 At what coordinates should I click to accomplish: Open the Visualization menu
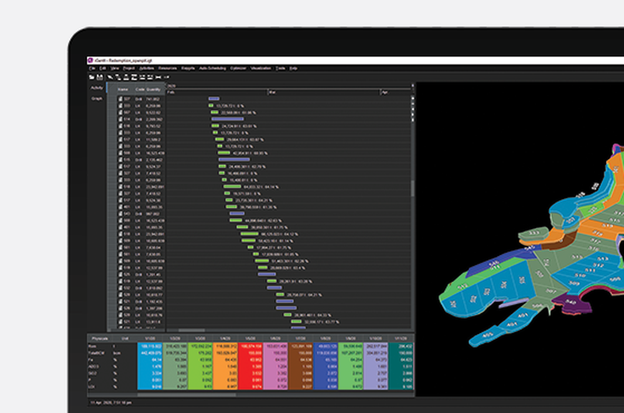(x=261, y=69)
